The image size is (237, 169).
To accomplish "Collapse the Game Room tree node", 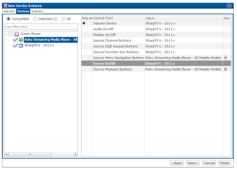I will [x=6, y=34].
